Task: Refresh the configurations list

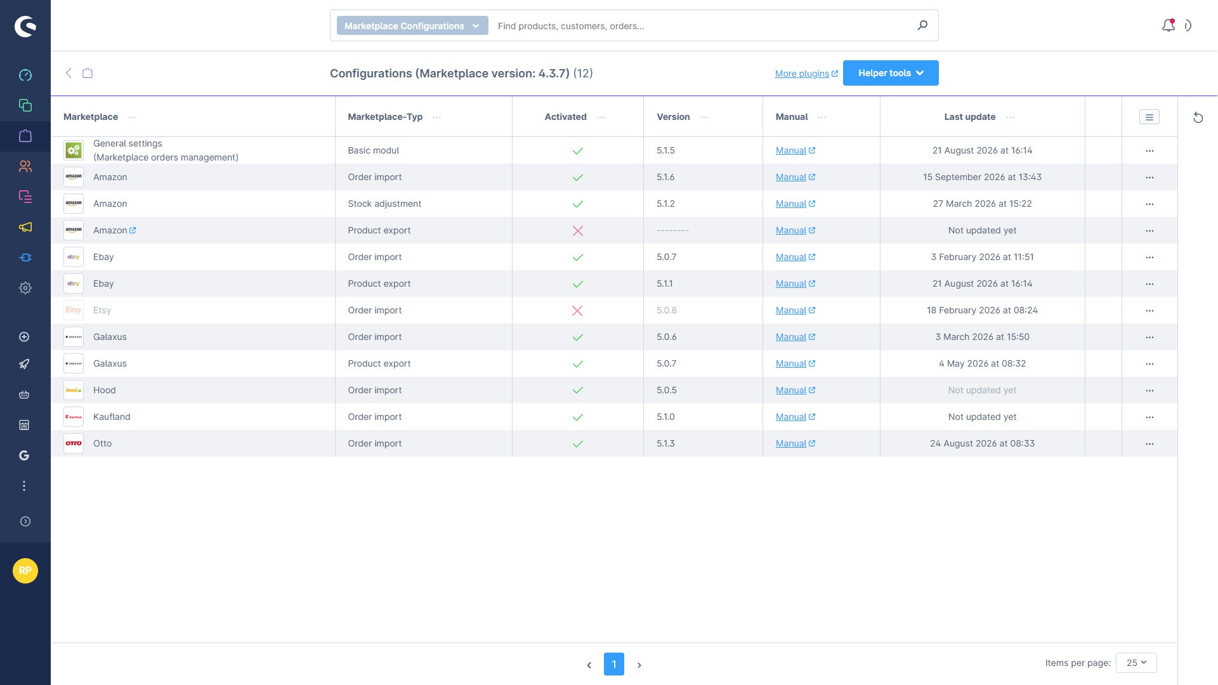Action: click(x=1198, y=117)
